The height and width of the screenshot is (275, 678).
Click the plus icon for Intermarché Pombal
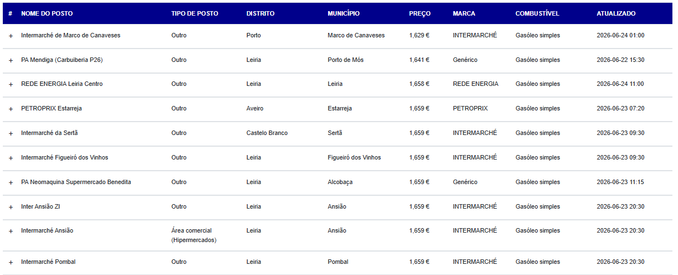click(x=11, y=262)
